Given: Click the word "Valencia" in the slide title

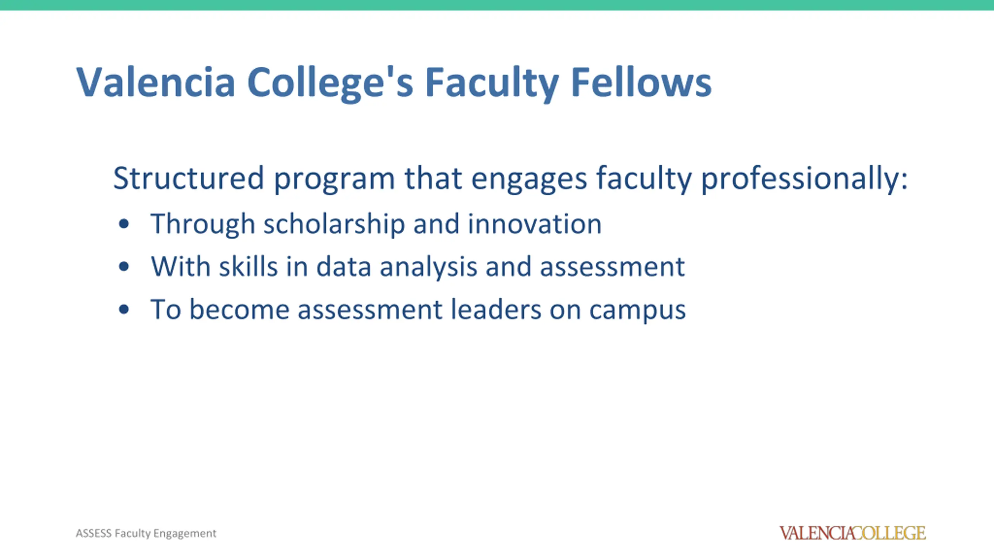Looking at the screenshot, I should click(x=156, y=82).
